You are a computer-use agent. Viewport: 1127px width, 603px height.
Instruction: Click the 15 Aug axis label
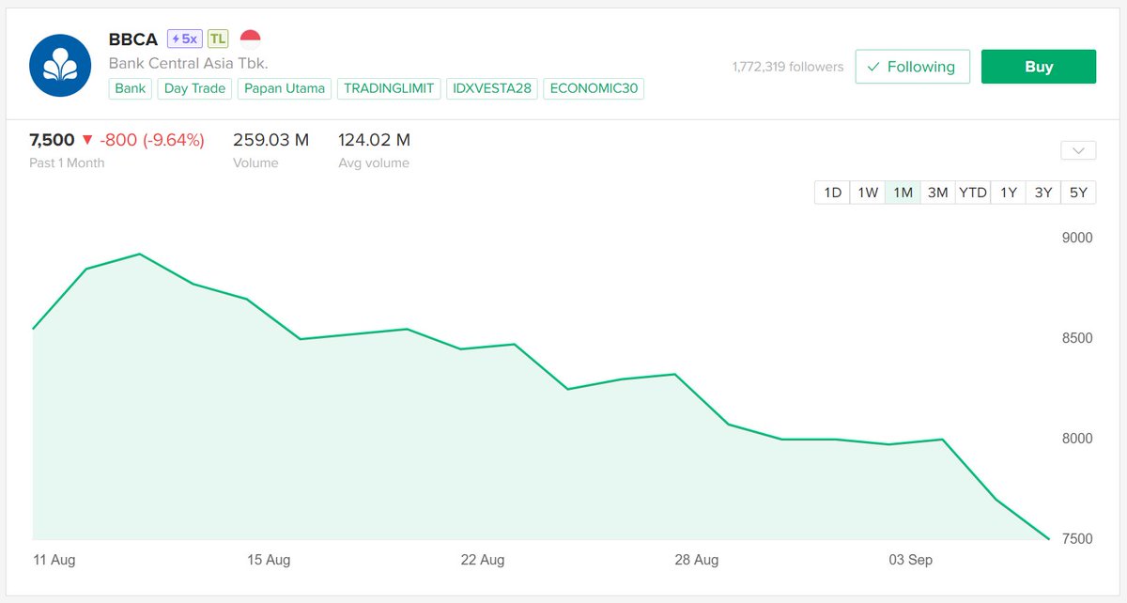point(269,560)
